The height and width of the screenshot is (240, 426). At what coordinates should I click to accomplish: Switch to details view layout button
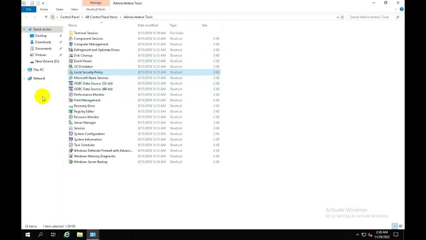pos(395,226)
